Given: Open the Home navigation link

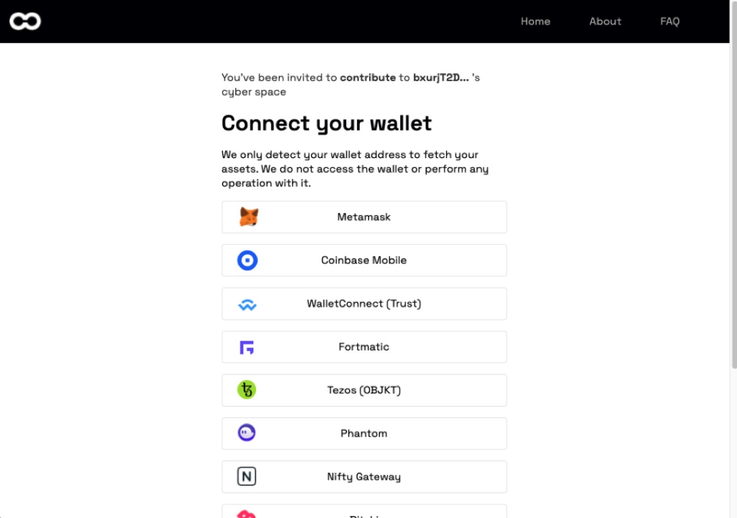Looking at the screenshot, I should [x=535, y=21].
